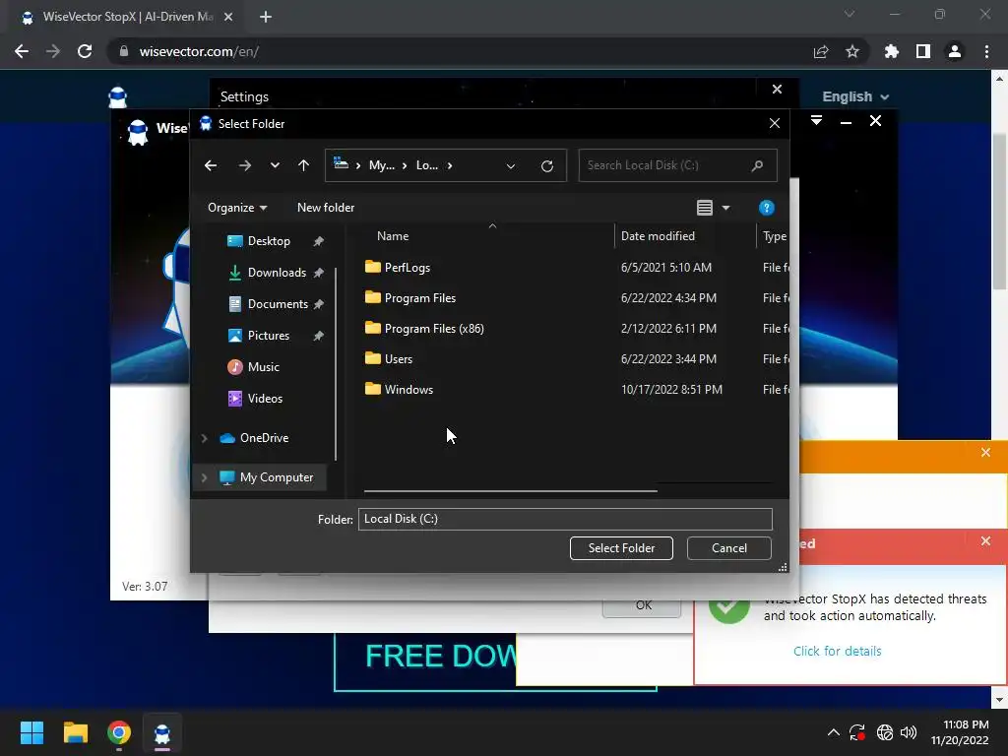This screenshot has width=1008, height=756.
Task: Open WiseVector main window menu arrow
Action: 816,120
